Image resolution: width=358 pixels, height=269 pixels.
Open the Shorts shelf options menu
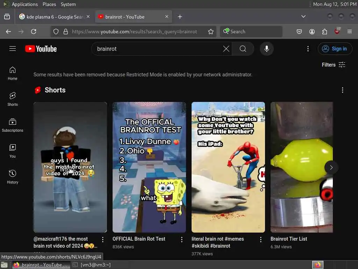(x=343, y=90)
